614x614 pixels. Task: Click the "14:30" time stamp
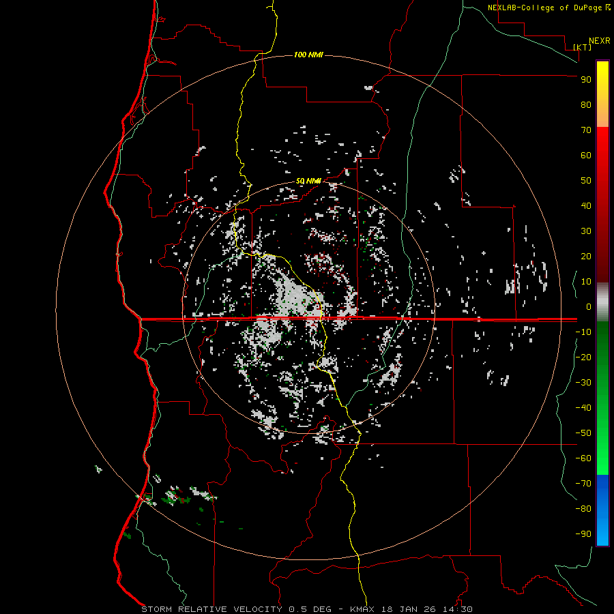458,609
